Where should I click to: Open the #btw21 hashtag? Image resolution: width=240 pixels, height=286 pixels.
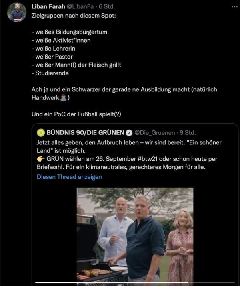147,159
